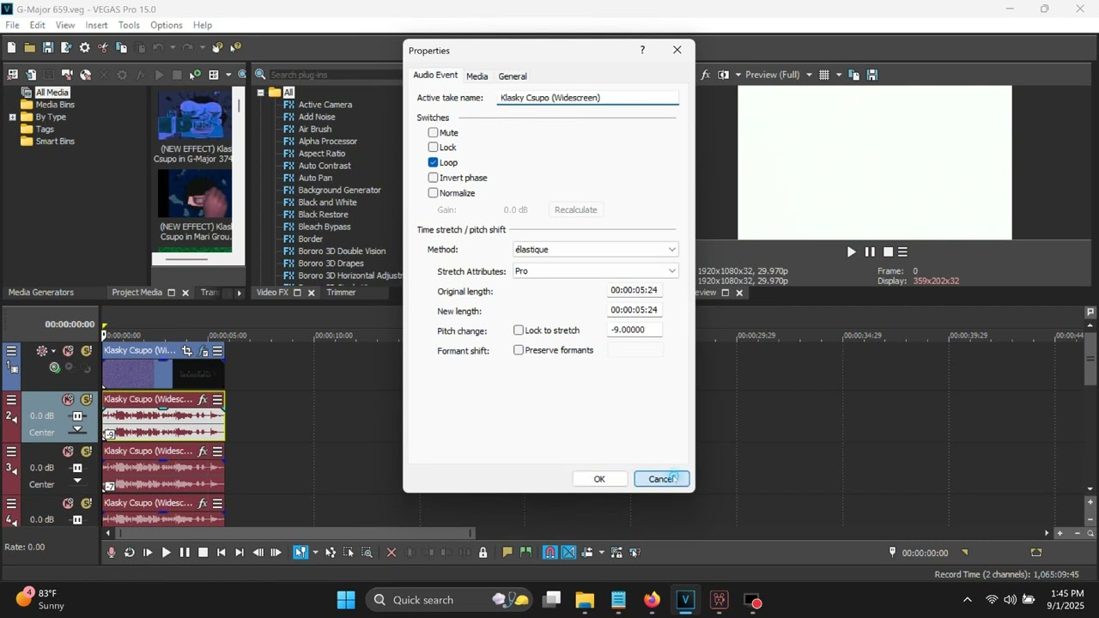
Task: Go to end of the timeline
Action: coord(240,553)
